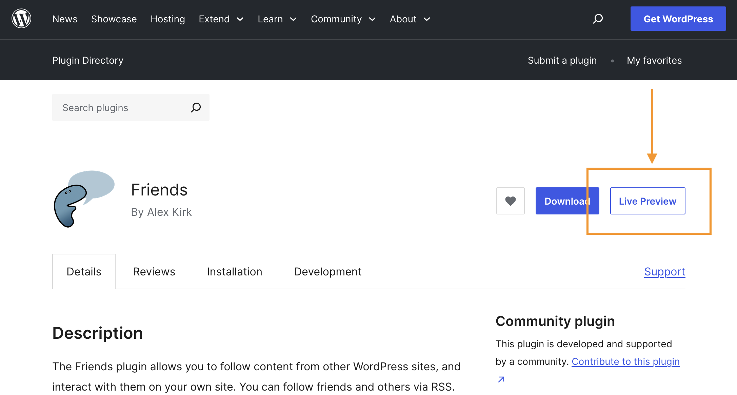Click the Extend menu label
The height and width of the screenshot is (395, 737).
(214, 19)
